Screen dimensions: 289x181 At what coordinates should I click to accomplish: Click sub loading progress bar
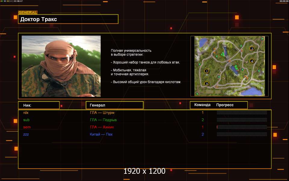point(242,120)
